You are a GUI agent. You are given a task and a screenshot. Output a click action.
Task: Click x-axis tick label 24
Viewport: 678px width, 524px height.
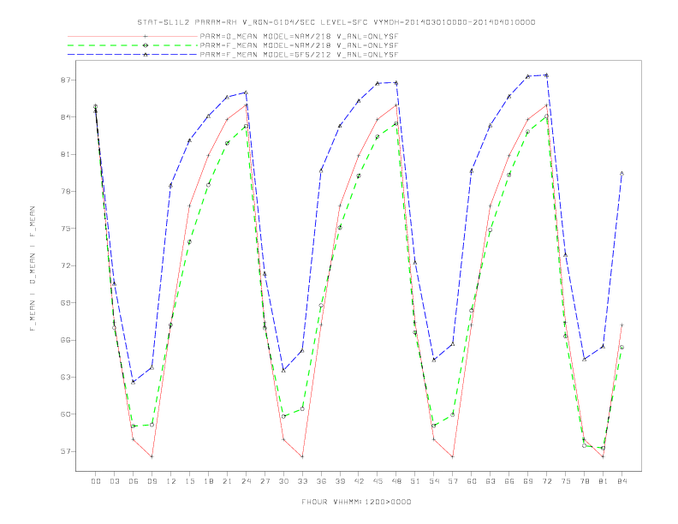point(246,481)
